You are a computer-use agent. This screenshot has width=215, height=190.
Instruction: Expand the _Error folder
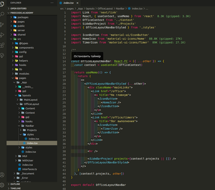(24, 178)
